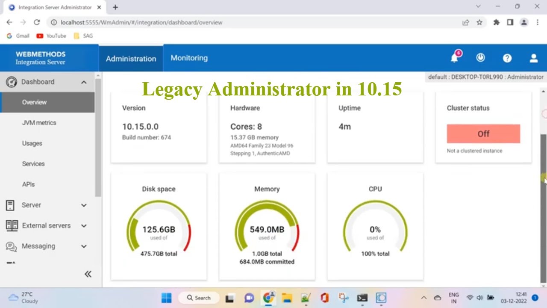This screenshot has height=308, width=547.
Task: Open the user profile icon
Action: click(533, 58)
